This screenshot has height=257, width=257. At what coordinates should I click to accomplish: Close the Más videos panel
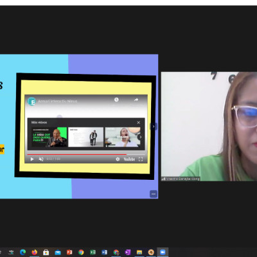point(138,123)
